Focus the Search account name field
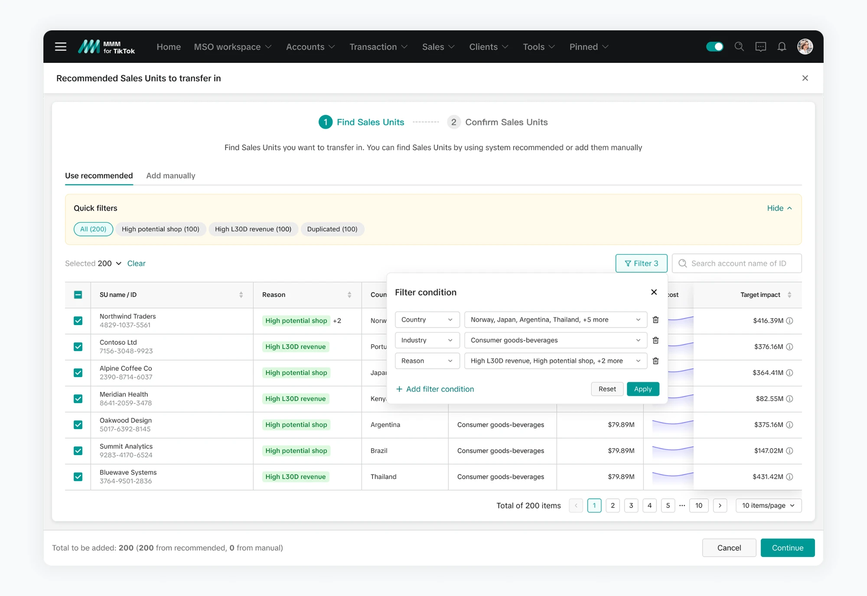This screenshot has width=867, height=596. [x=737, y=264]
